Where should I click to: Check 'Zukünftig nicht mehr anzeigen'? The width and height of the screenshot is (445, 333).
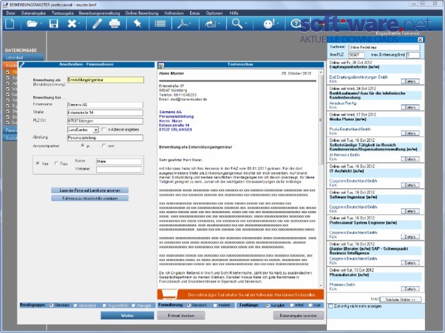tap(331, 306)
